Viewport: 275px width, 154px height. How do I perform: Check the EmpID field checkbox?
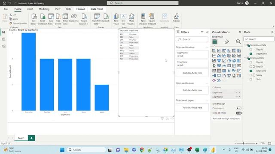pos(251,67)
